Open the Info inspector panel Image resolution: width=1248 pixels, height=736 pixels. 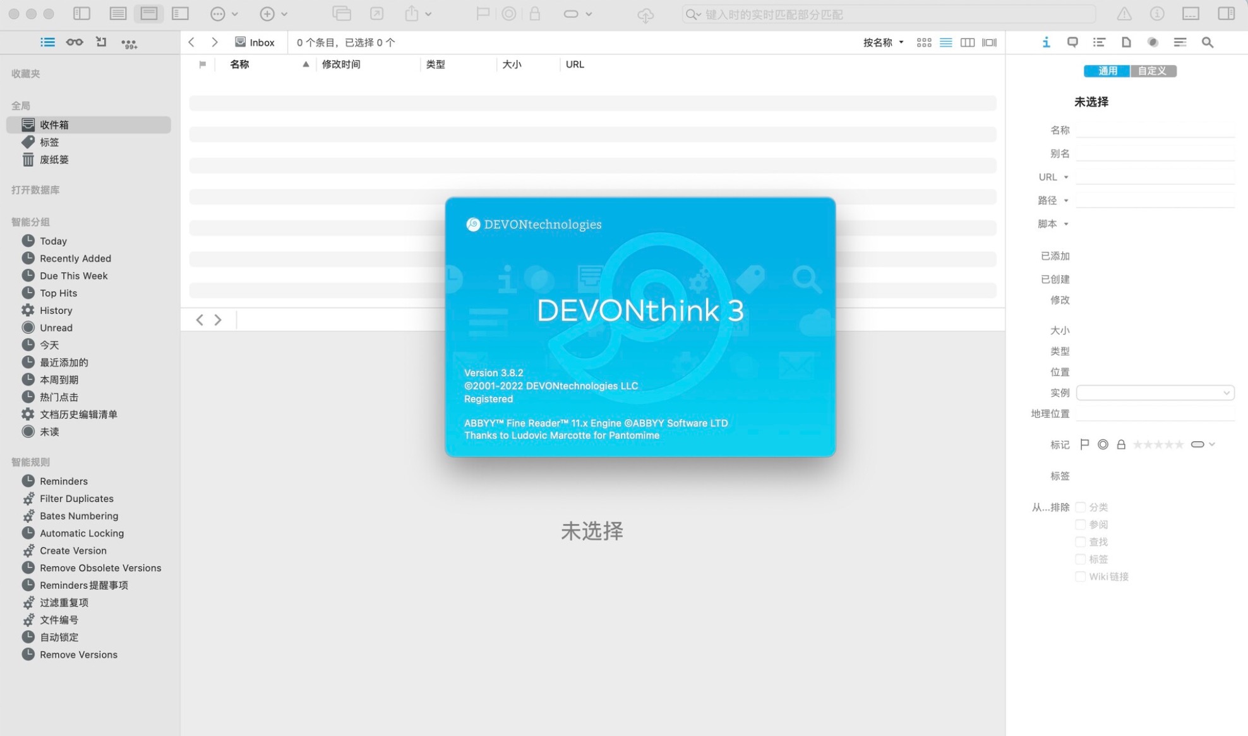pos(1046,42)
